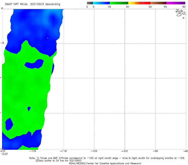
Task: Click the color bar label '50'
Action: coord(150,7)
